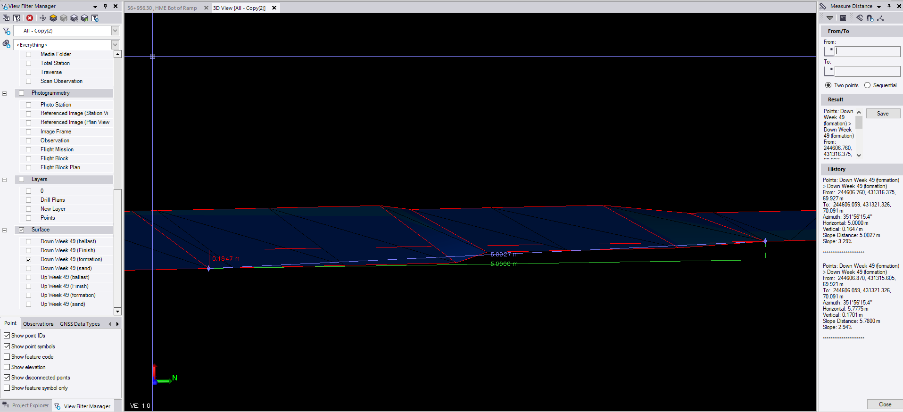Click the filter settings icon with blue gear
This screenshot has width=903, height=412.
[95, 18]
